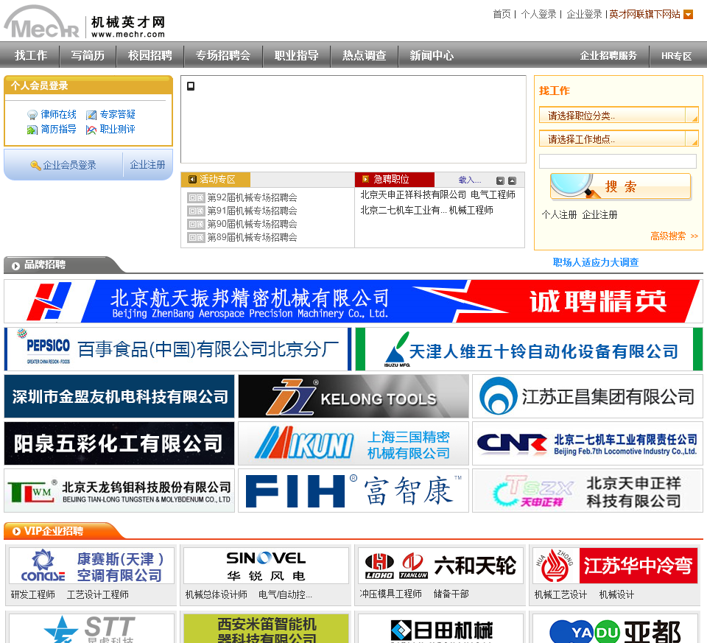Open 新闻中心 in the navigation bar
Screen dimensions: 707x643
pyautogui.click(x=432, y=55)
